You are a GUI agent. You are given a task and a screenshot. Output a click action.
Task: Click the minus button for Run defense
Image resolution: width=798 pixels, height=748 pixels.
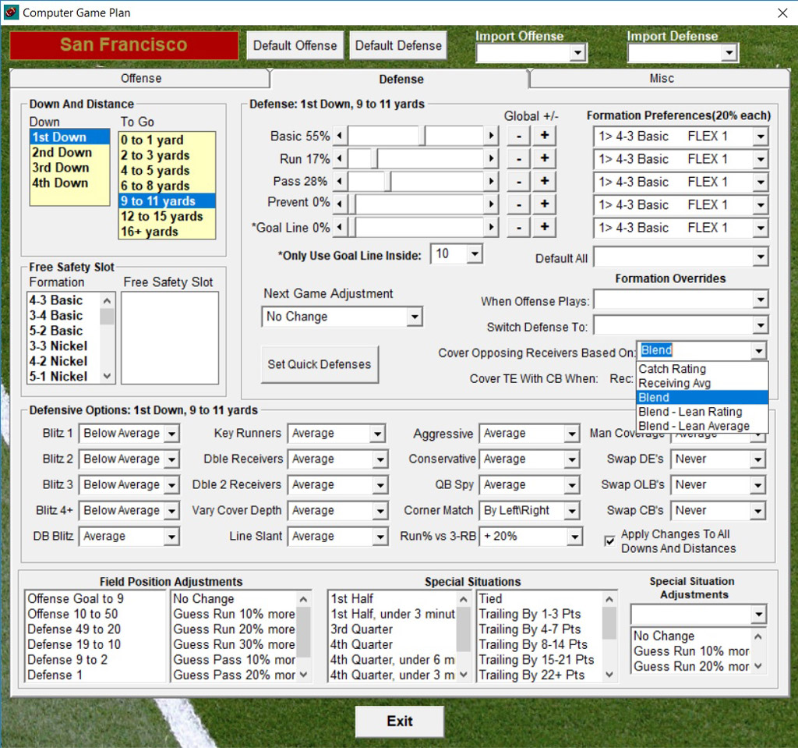click(x=517, y=159)
